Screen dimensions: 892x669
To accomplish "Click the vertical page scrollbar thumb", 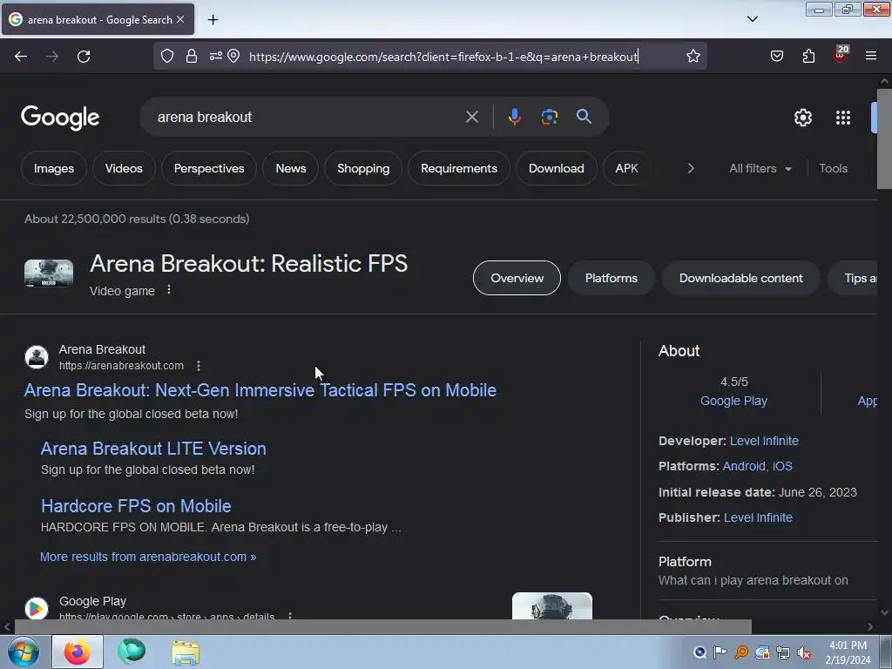I will click(x=884, y=139).
